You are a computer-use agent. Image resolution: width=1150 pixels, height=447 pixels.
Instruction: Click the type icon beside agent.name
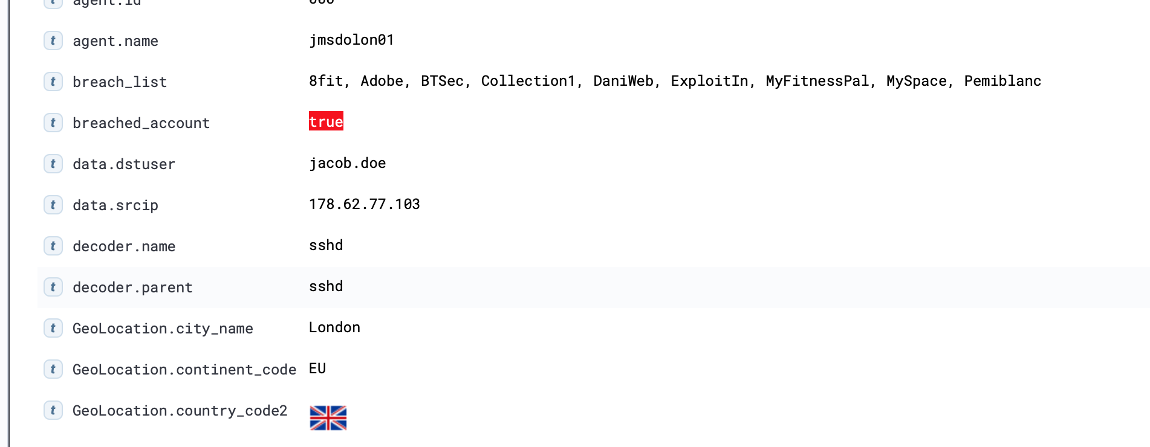click(53, 40)
